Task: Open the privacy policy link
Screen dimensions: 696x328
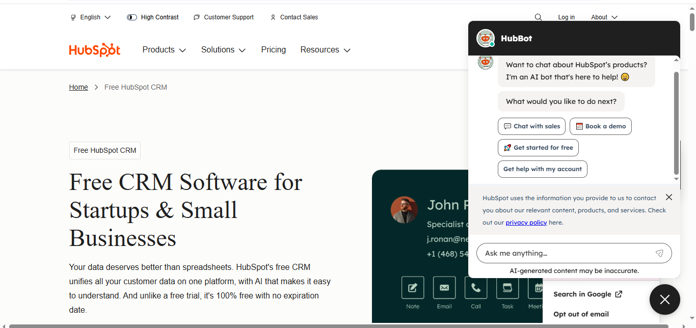Action: [x=526, y=223]
